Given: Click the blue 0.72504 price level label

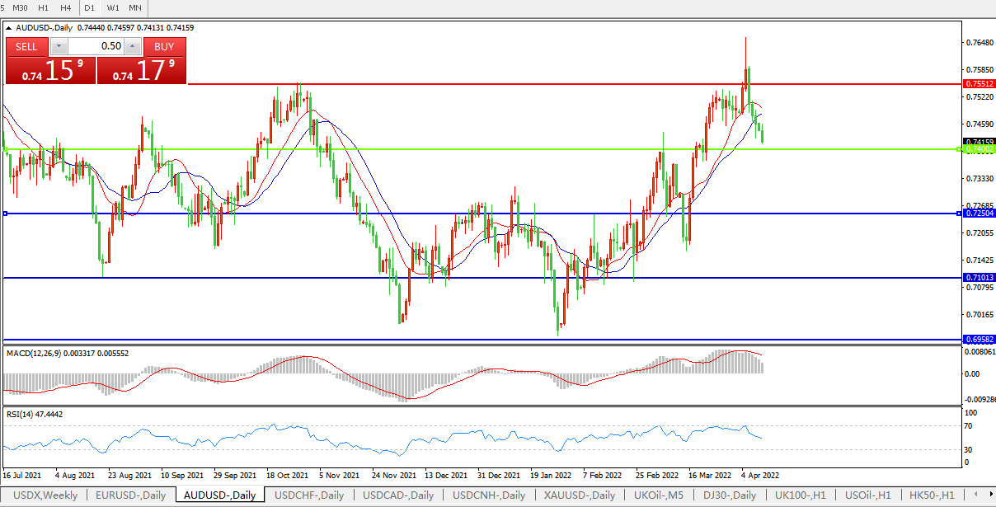Looking at the screenshot, I should click(980, 214).
